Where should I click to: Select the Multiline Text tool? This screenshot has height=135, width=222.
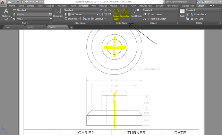click(x=6, y=14)
